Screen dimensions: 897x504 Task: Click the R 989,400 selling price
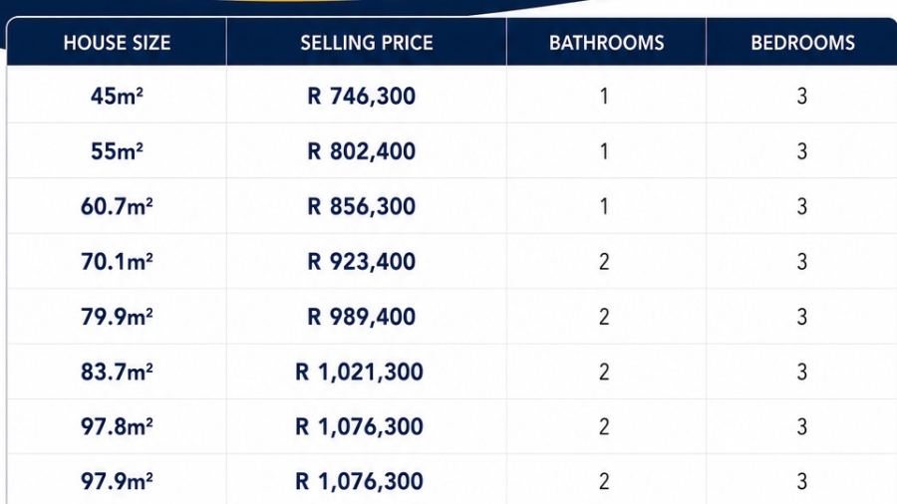coord(362,316)
